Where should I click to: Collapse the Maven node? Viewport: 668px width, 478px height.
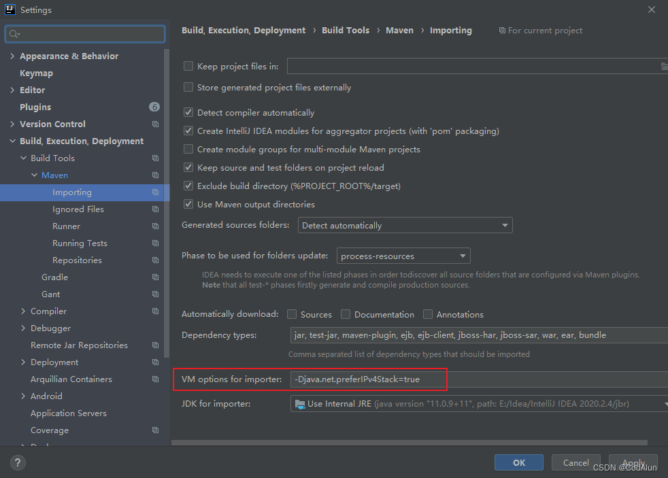pos(34,175)
